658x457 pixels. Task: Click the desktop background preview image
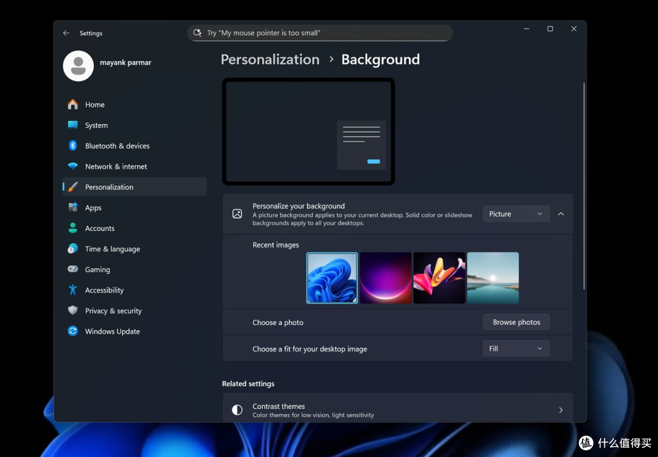click(308, 131)
